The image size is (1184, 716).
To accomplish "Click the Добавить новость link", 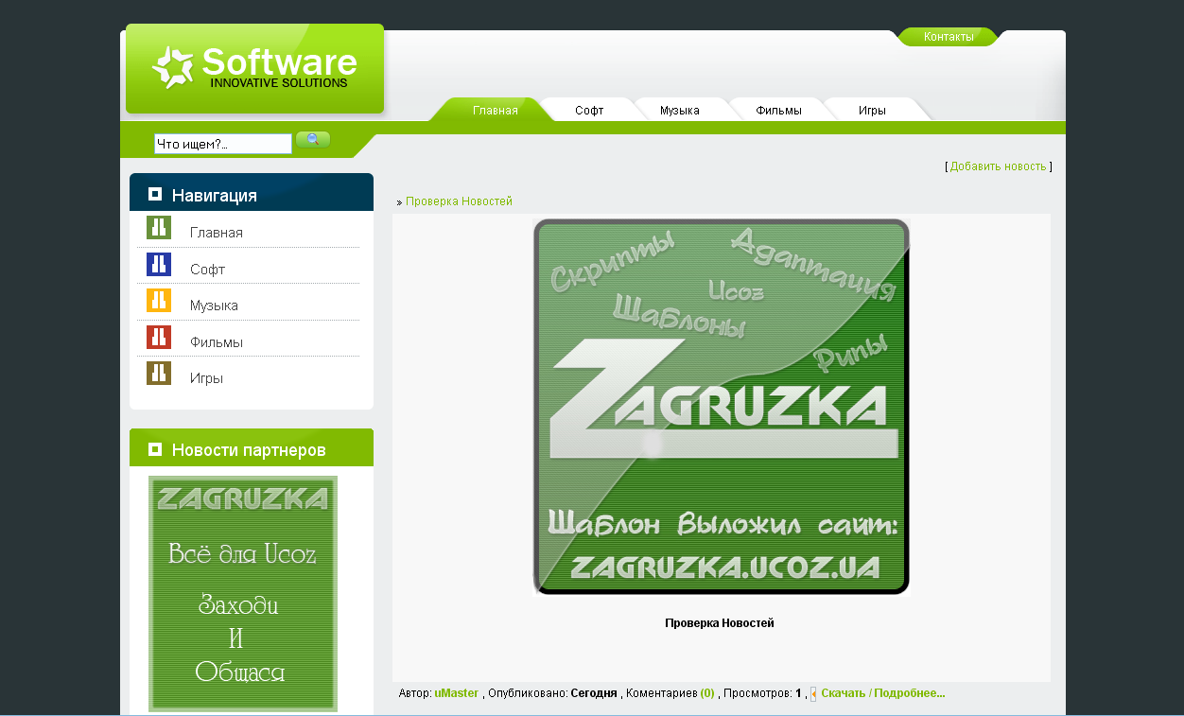I will 998,166.
